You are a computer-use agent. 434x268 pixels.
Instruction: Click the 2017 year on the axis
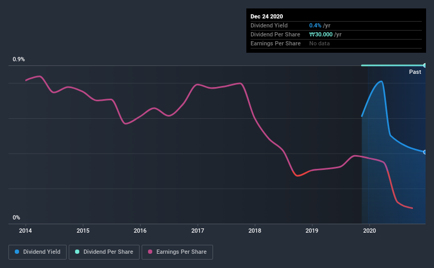point(198,231)
